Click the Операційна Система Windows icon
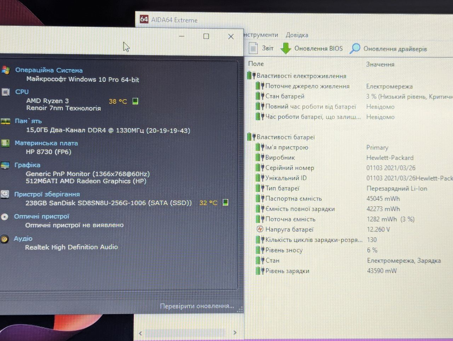 5,70
